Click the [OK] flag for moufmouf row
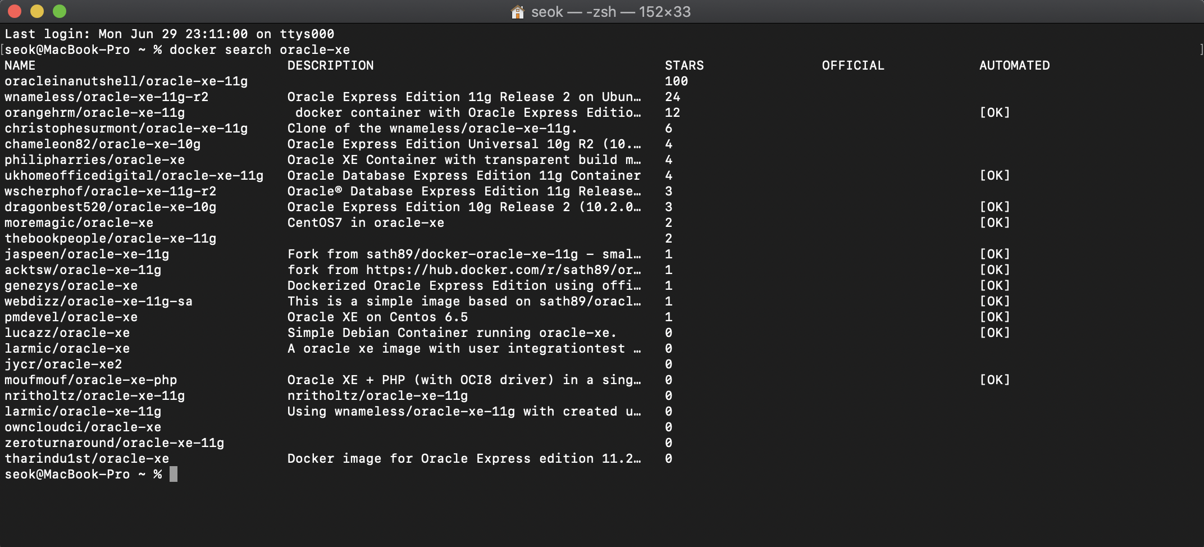 (995, 380)
